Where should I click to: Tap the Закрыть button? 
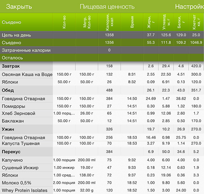pos(19,6)
